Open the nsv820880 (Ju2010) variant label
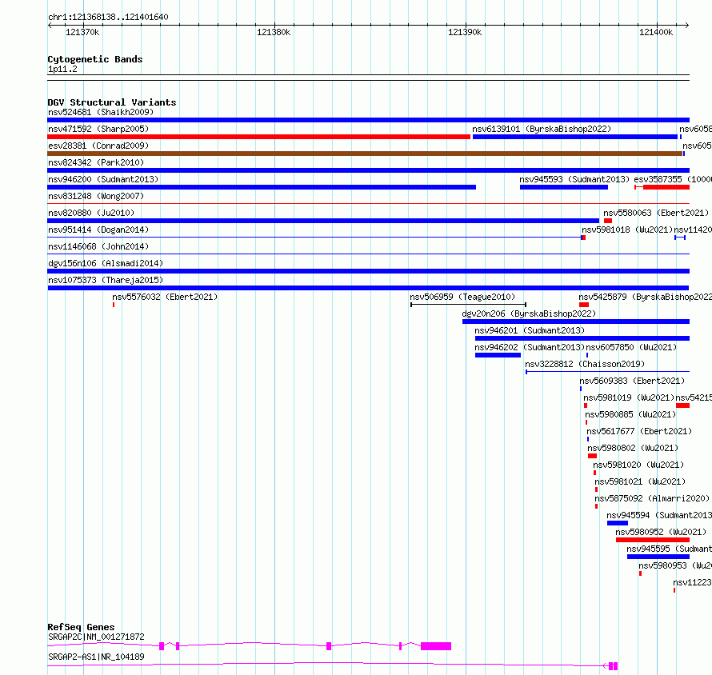Viewport: 712px width, 675px height. (x=91, y=213)
